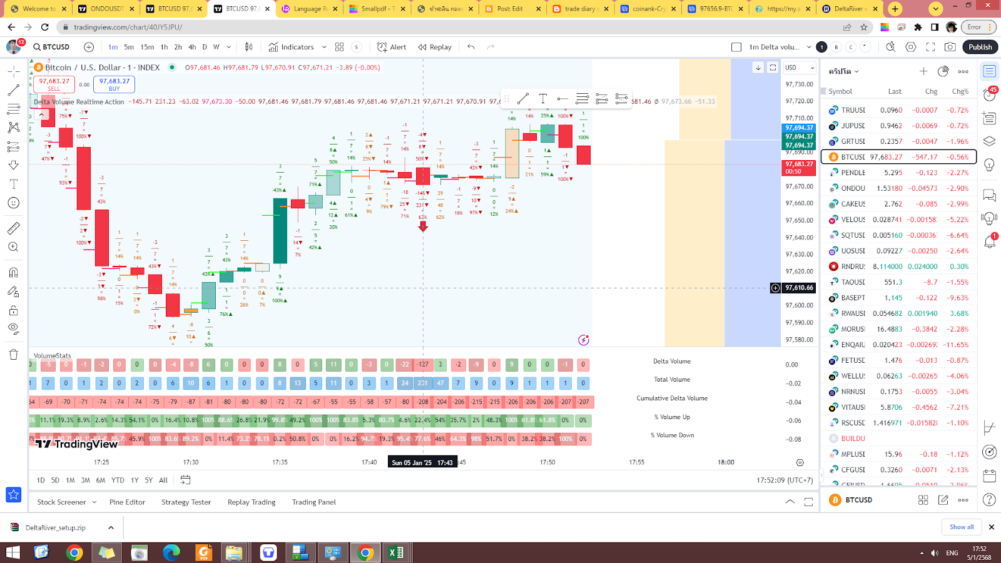Take a chart snapshot with camera icon
Image resolution: width=1001 pixels, height=563 pixels.
[950, 47]
